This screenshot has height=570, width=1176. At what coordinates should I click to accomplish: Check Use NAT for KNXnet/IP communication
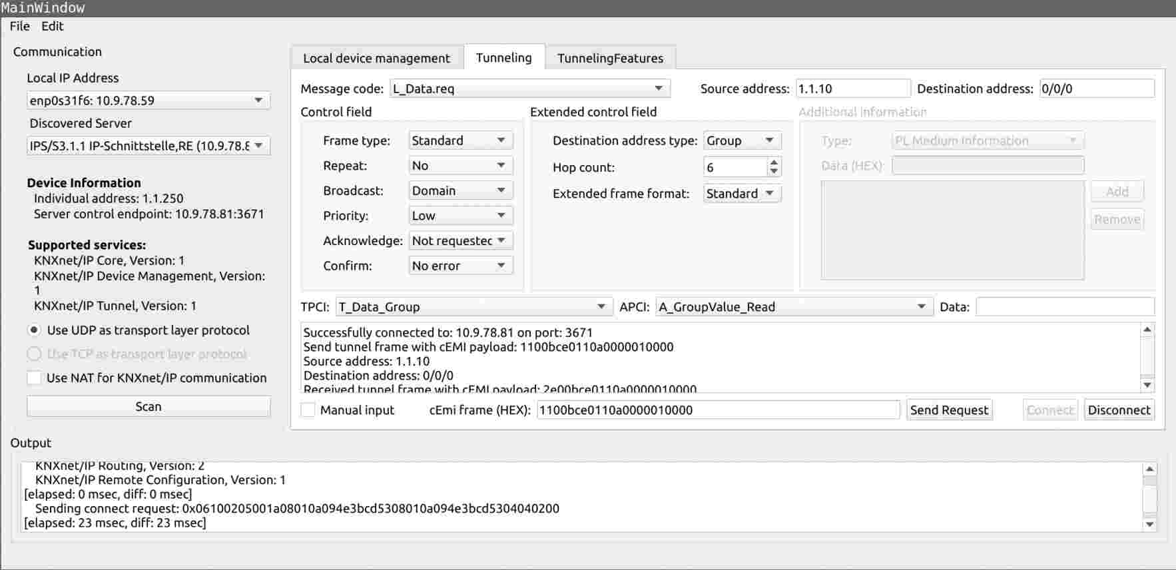coord(34,378)
